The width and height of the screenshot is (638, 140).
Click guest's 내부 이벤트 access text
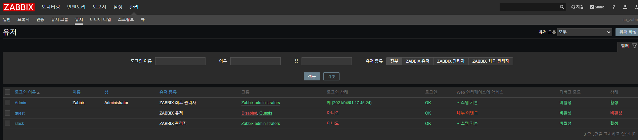(467, 113)
